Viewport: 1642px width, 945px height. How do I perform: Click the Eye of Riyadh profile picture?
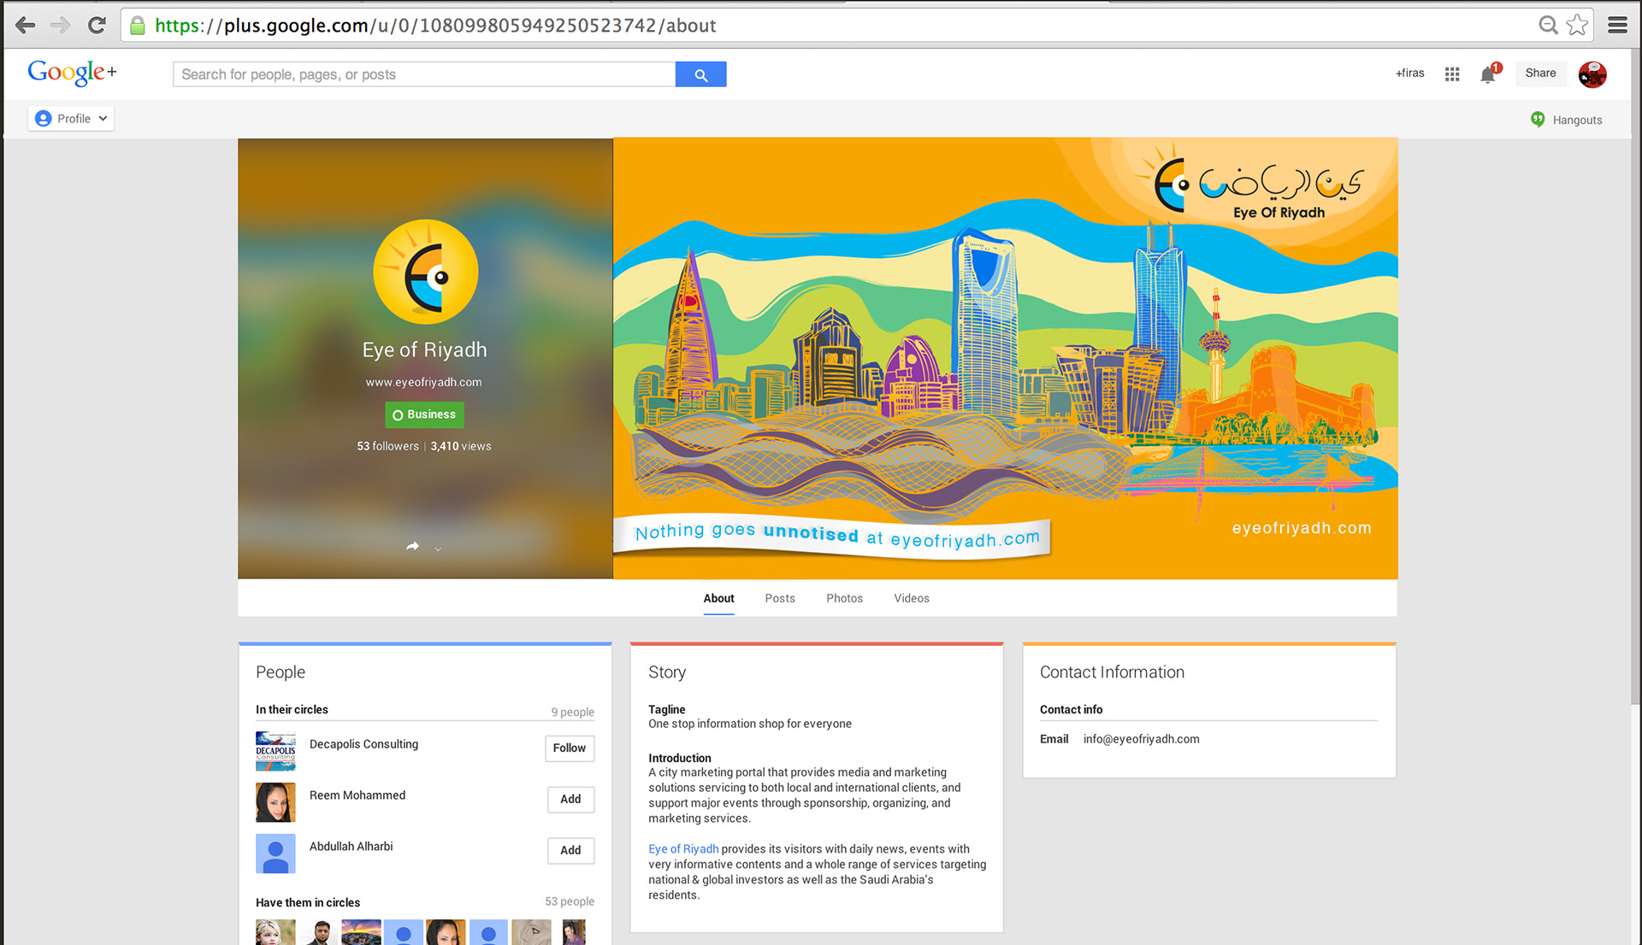coord(425,272)
